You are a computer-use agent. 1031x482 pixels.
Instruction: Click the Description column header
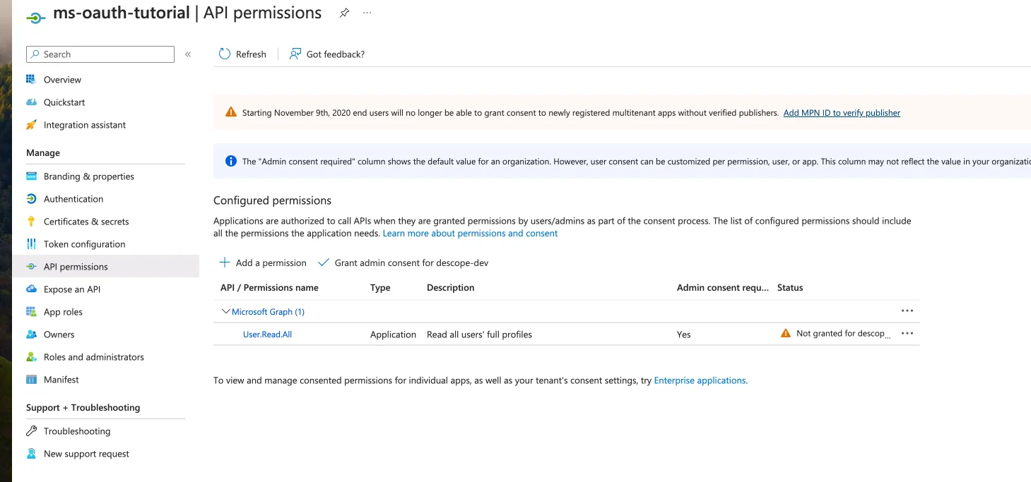pyautogui.click(x=450, y=288)
